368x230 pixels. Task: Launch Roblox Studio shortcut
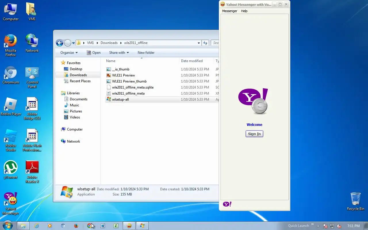click(11, 140)
